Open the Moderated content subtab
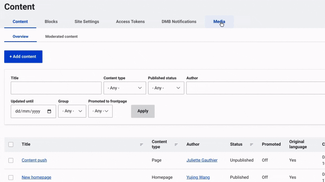The height and width of the screenshot is (182, 325). 61,36
